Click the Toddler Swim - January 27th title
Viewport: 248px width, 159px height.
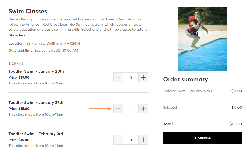[x=36, y=102]
